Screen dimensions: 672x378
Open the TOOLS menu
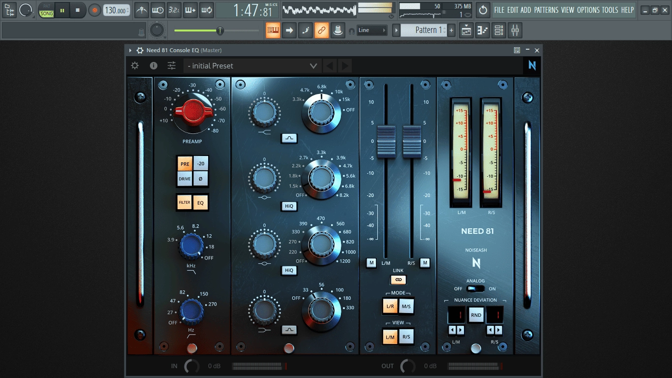point(610,10)
